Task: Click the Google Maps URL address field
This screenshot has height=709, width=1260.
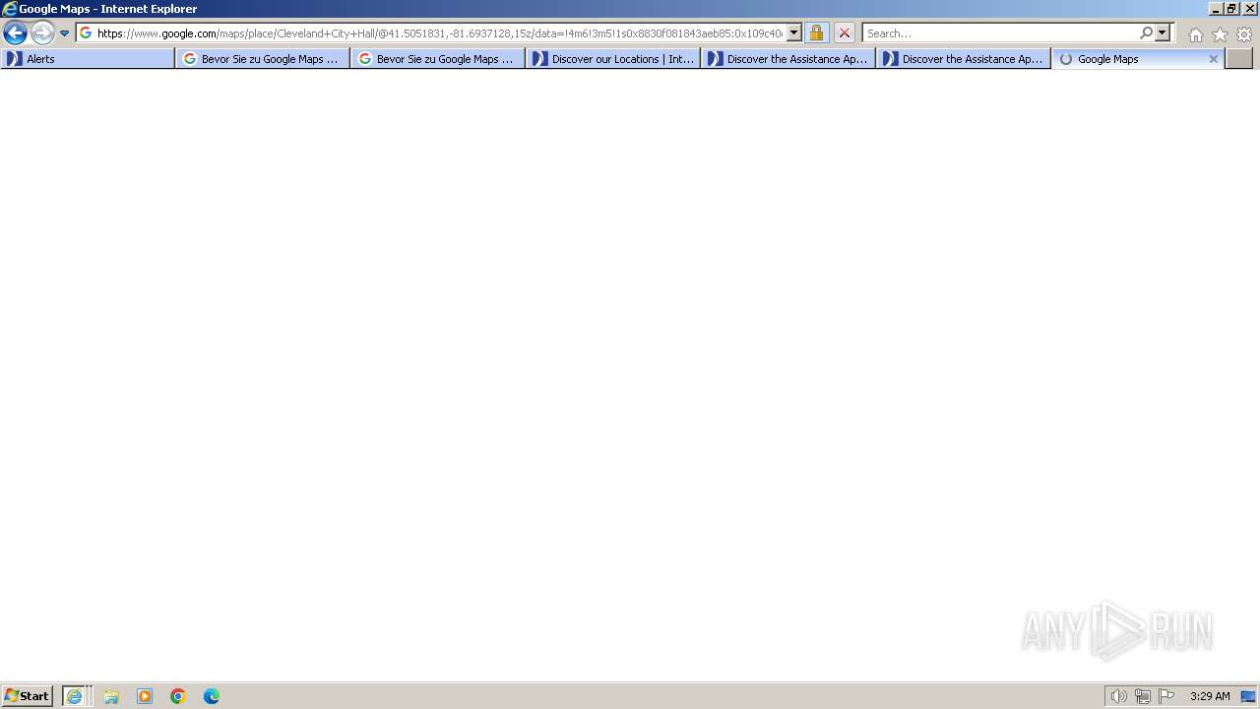Action: (439, 33)
